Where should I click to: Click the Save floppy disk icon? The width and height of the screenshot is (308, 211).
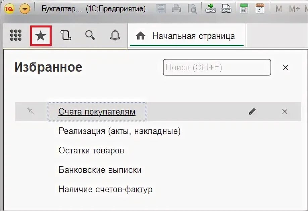161,9
